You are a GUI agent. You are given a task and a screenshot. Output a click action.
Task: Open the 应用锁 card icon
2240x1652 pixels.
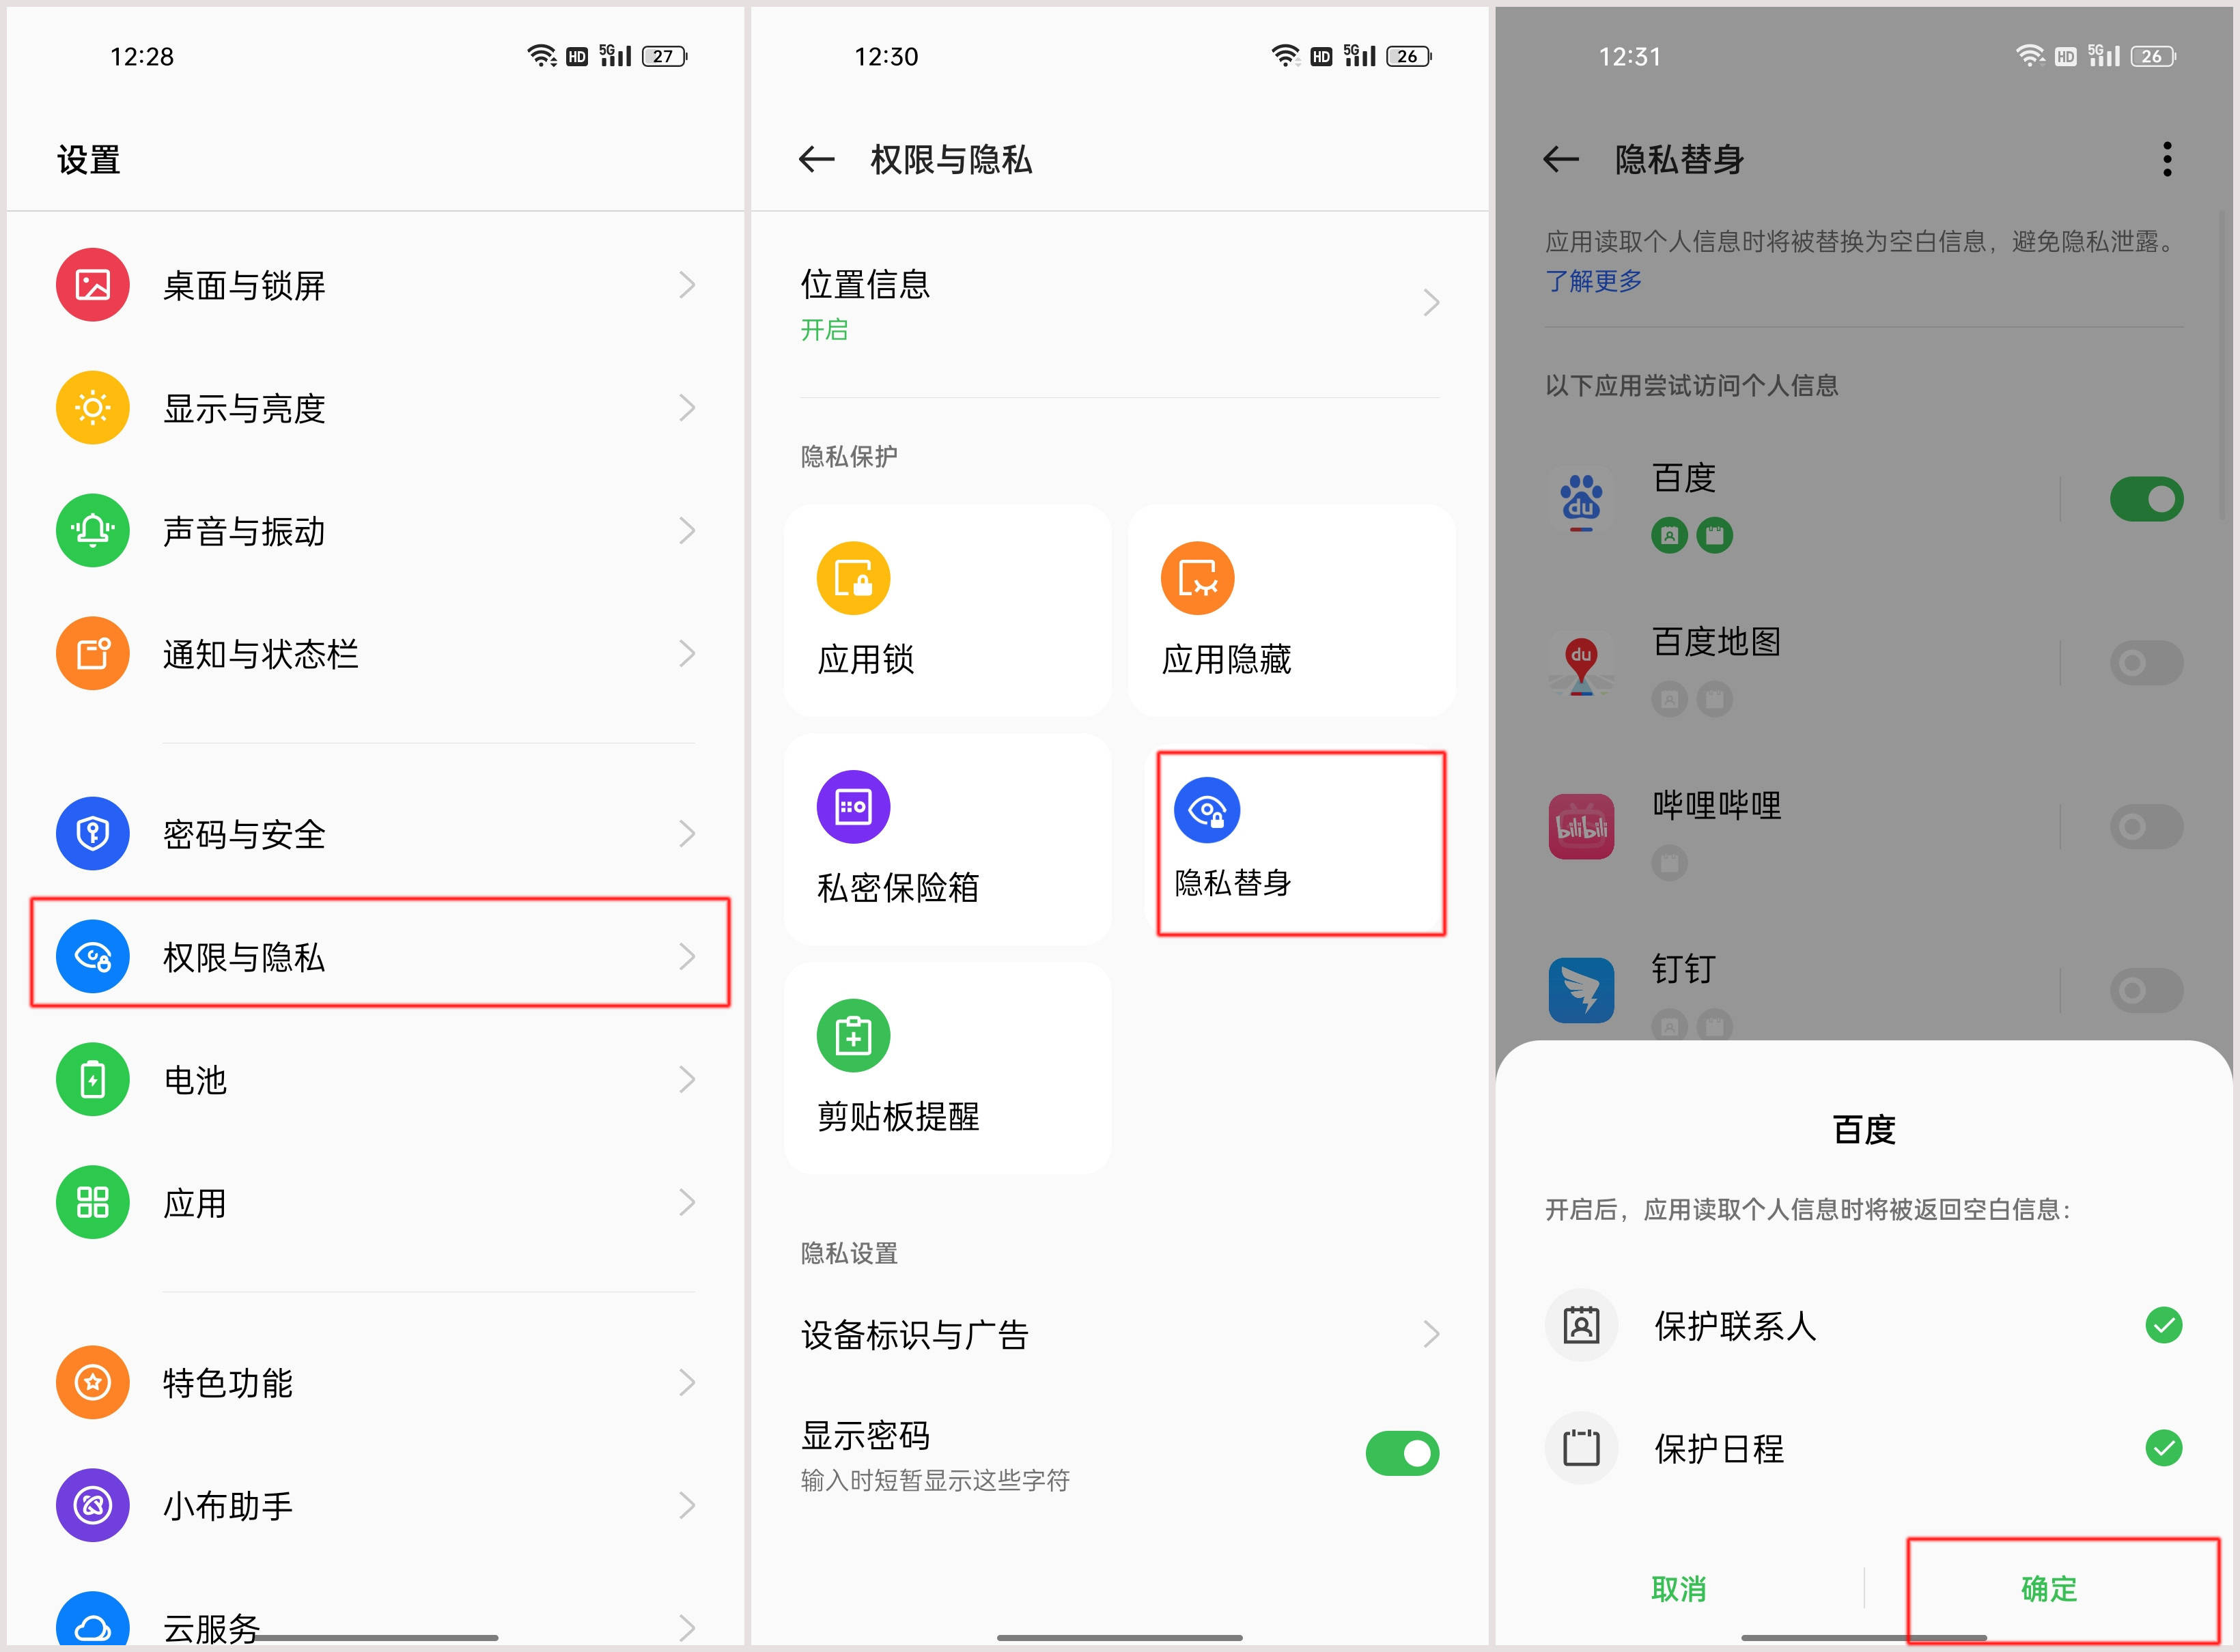click(854, 579)
